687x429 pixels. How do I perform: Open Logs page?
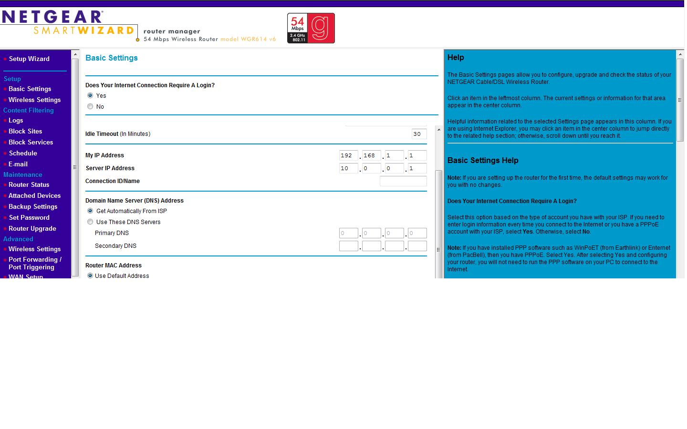point(16,120)
